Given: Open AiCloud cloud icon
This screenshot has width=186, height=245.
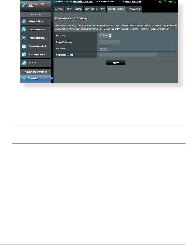Looking at the screenshot, I should pyautogui.click(x=24, y=63).
